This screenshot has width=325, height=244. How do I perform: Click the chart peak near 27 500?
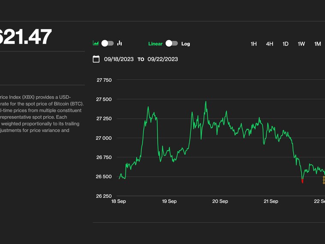(206, 102)
